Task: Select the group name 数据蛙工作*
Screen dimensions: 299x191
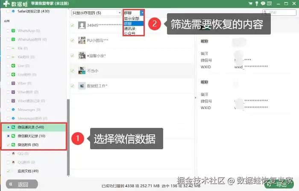Action: point(97,86)
